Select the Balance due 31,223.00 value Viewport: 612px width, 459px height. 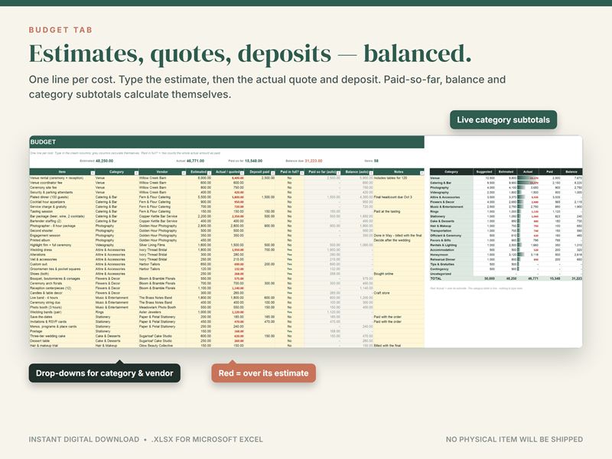[x=314, y=161]
